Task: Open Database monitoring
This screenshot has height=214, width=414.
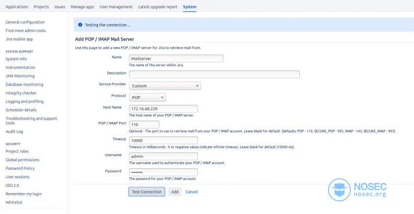Action: coord(24,84)
